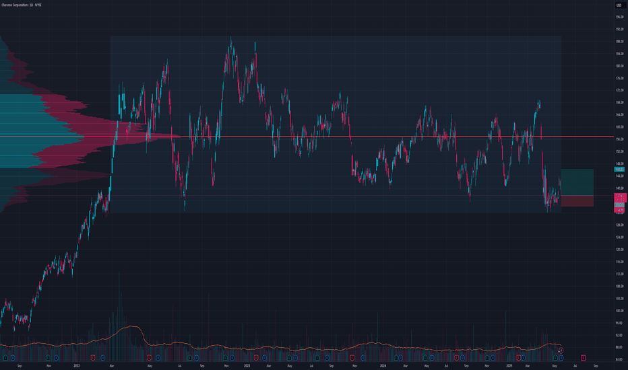Select the red stop-loss zone of position tool
The image size is (628, 370).
[x=577, y=200]
